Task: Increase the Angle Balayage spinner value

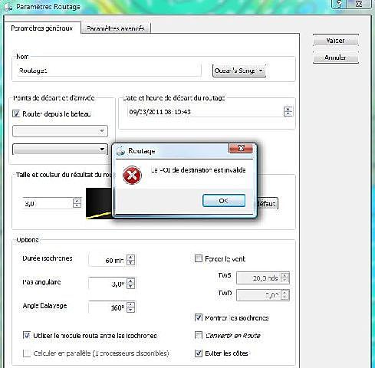Action: 131,304
